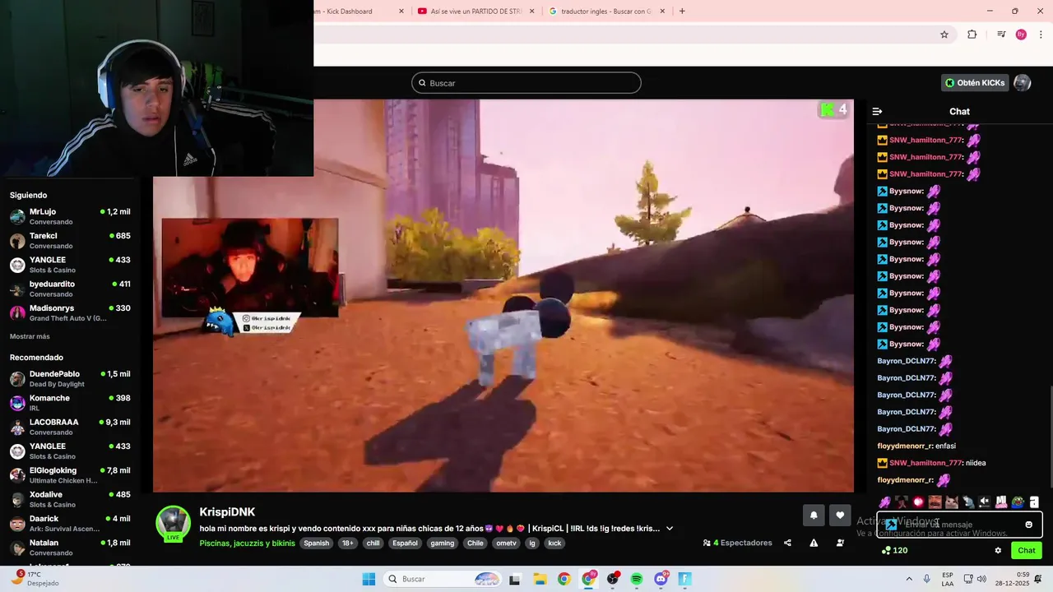This screenshot has width=1053, height=592.
Task: Open chat settings gear
Action: (x=998, y=551)
